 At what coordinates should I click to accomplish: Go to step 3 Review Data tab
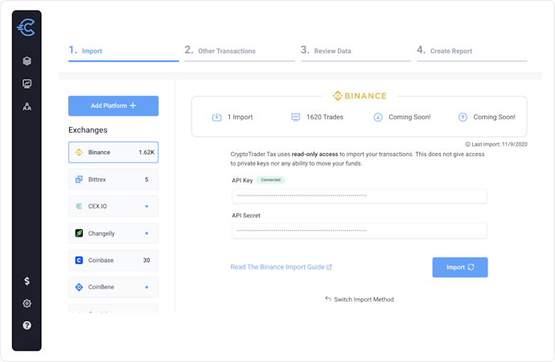tap(356, 51)
